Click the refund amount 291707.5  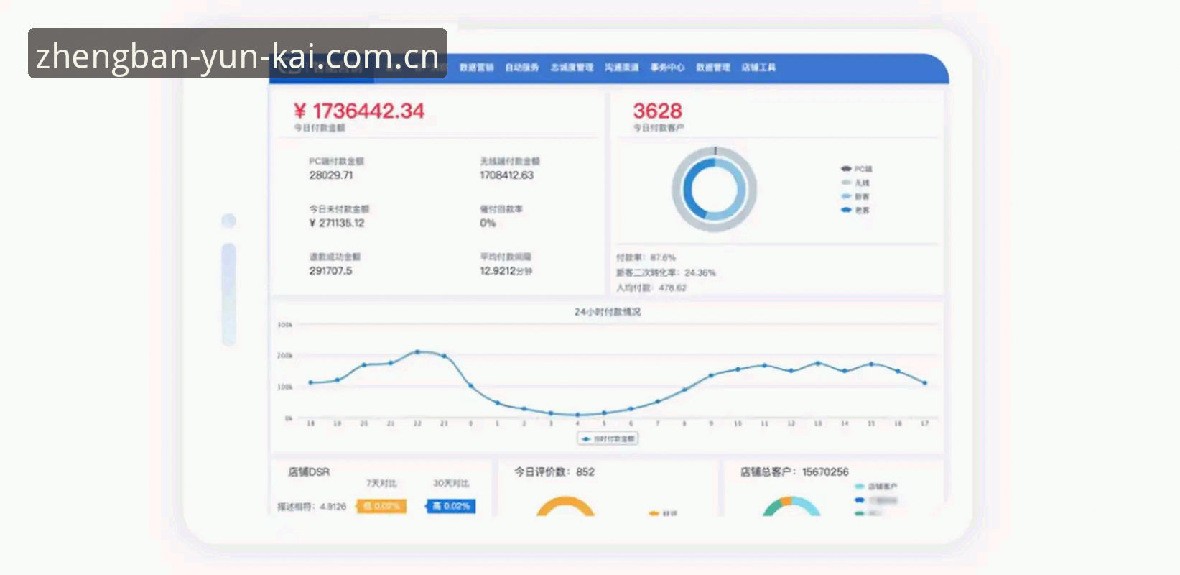point(331,271)
